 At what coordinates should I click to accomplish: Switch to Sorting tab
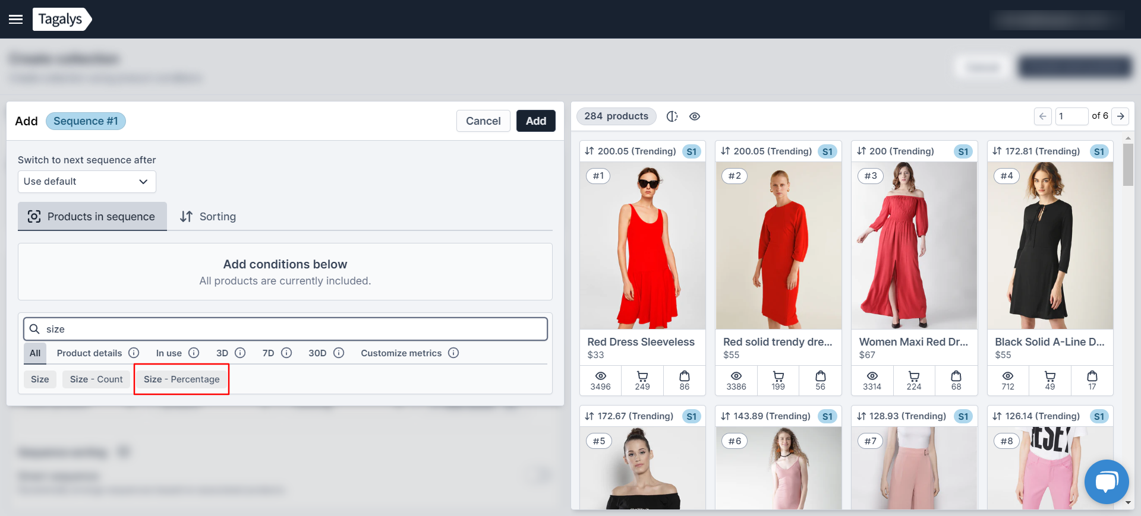point(208,217)
